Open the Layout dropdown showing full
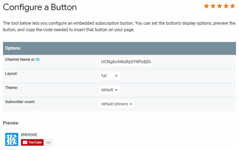The height and width of the screenshot is (150, 239). [x=110, y=76]
